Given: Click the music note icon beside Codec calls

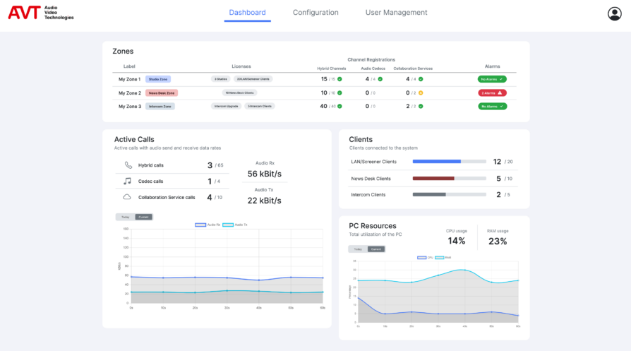Looking at the screenshot, I should tap(127, 181).
